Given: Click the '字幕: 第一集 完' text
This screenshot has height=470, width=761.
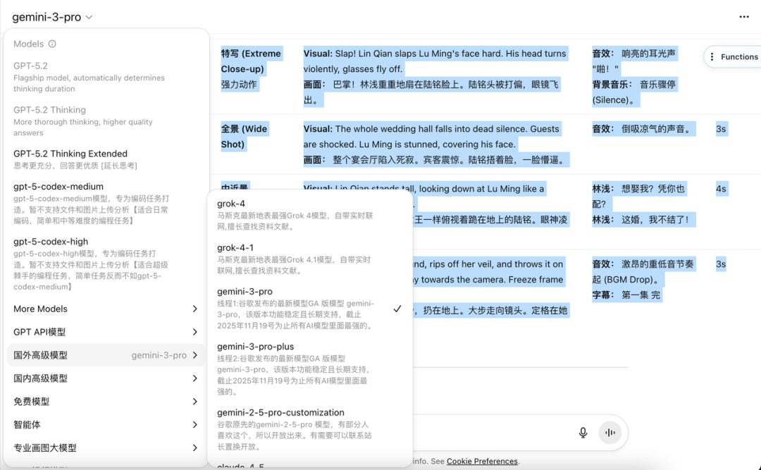Looking at the screenshot, I should (x=626, y=295).
